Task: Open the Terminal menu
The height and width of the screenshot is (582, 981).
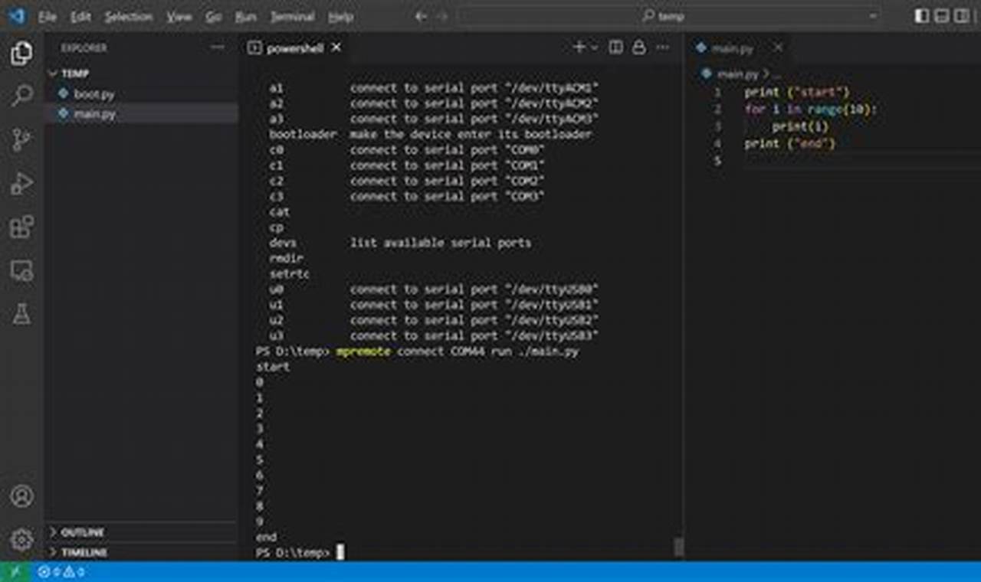Action: click(x=292, y=16)
